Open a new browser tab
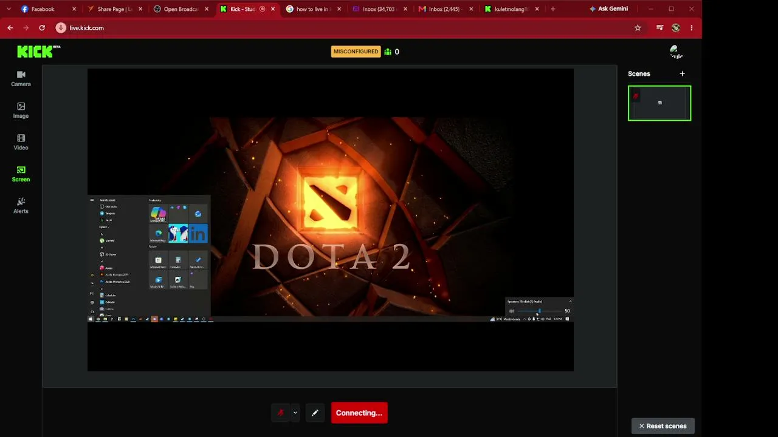Screen dimensions: 778x437 click(x=553, y=9)
